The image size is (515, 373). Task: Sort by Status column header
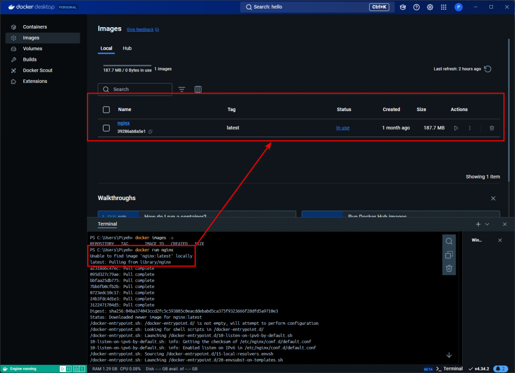344,110
